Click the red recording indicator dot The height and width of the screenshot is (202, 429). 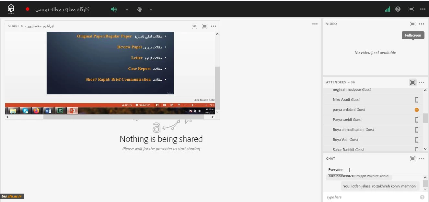click(x=28, y=9)
